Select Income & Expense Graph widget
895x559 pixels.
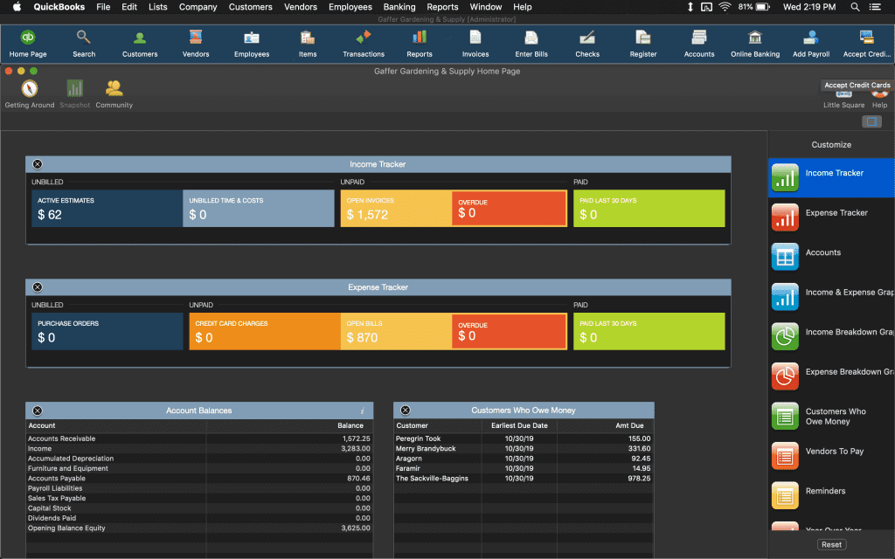click(832, 297)
